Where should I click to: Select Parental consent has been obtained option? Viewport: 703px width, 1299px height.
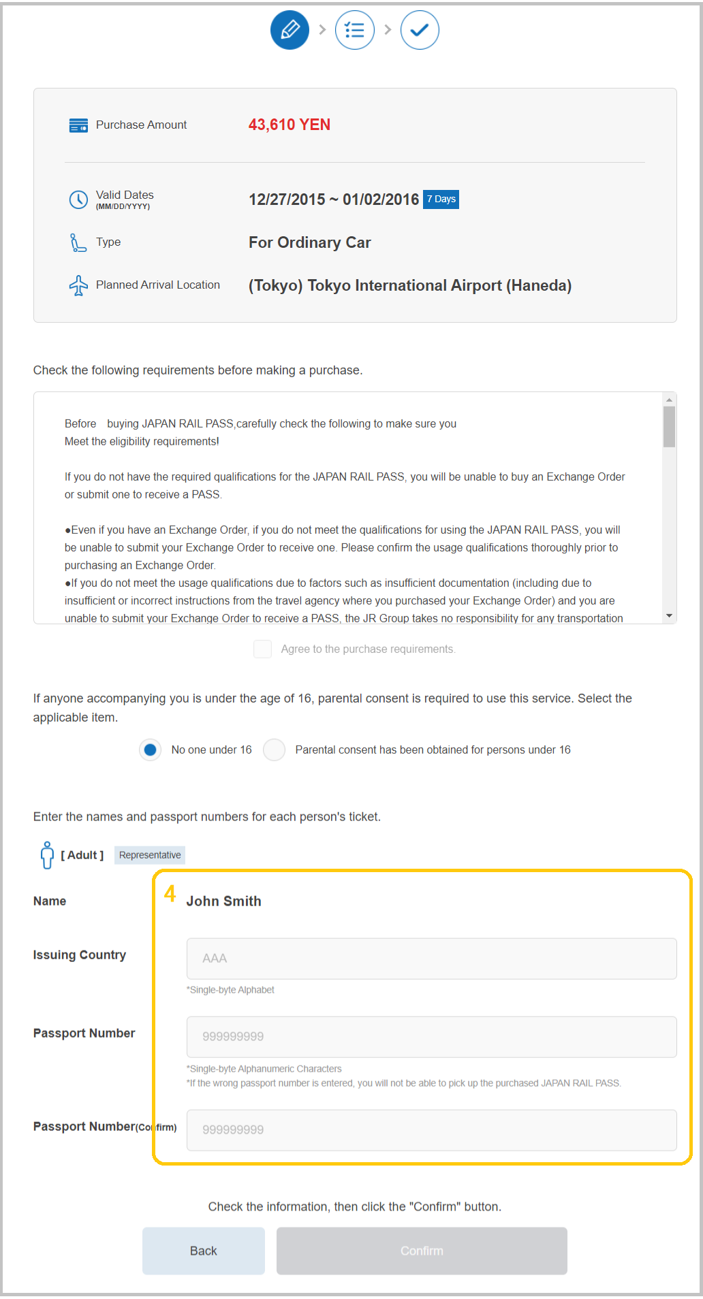pyautogui.click(x=275, y=750)
